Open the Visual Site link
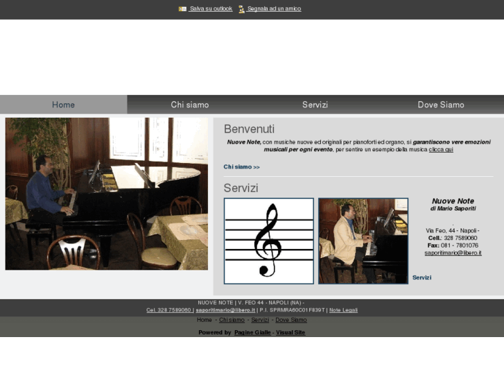 click(290, 332)
